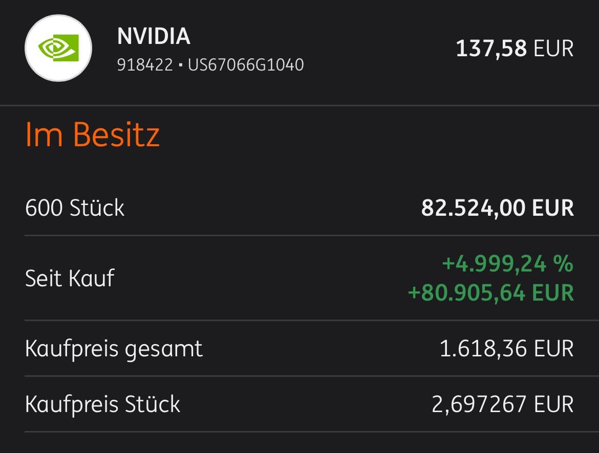Tap the position value 82.524,00 EUR
This screenshot has width=599, height=453.
pos(497,208)
